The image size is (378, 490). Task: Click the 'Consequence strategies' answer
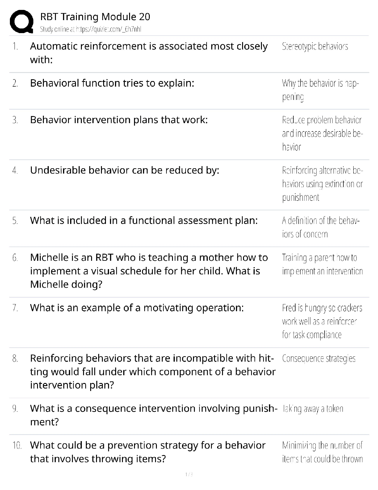coord(319,359)
